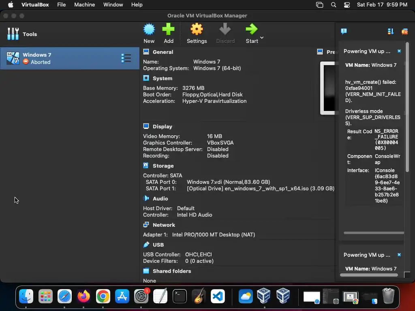Viewport: 415px width, 311px height.
Task: Dismiss the first Powering VM up notification
Action: pos(399,51)
